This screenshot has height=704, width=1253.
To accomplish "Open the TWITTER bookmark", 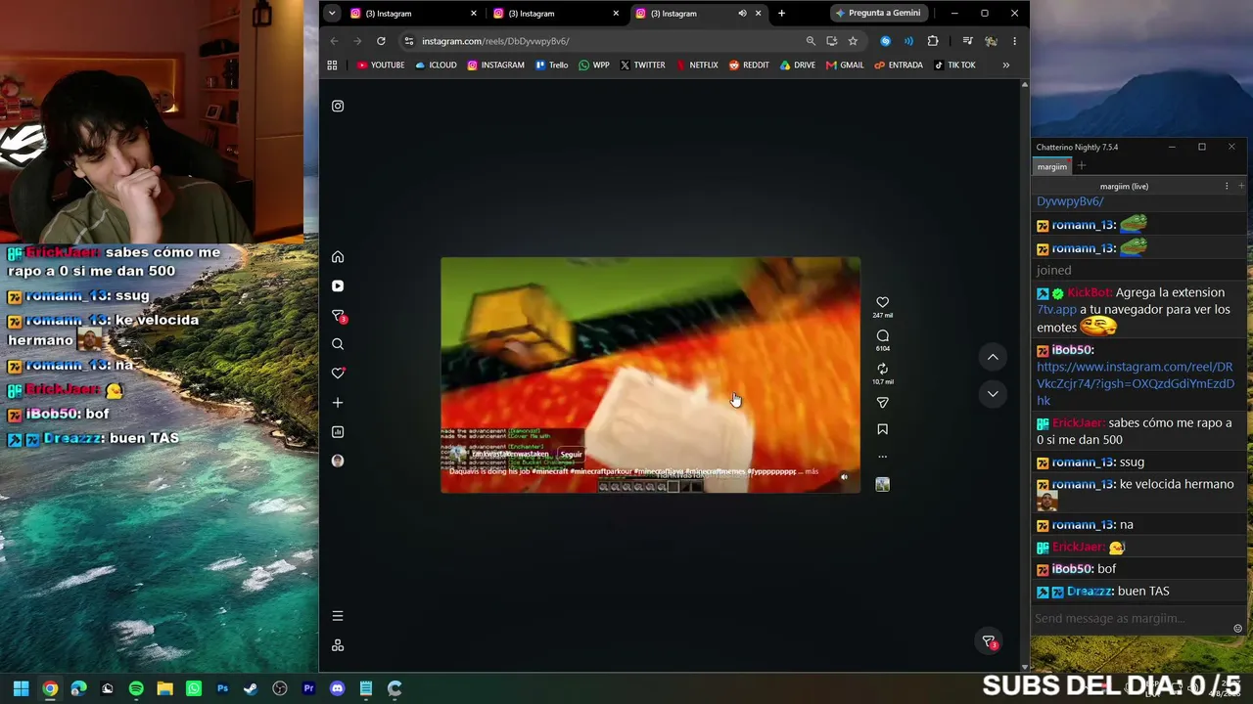I will coord(642,66).
